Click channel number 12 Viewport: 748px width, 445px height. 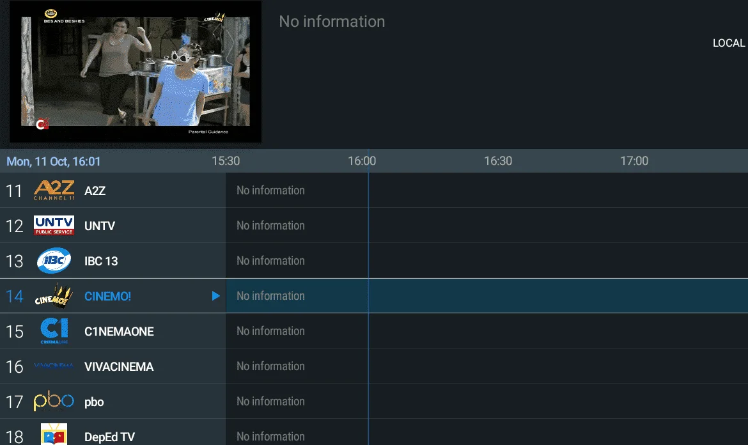coord(14,226)
